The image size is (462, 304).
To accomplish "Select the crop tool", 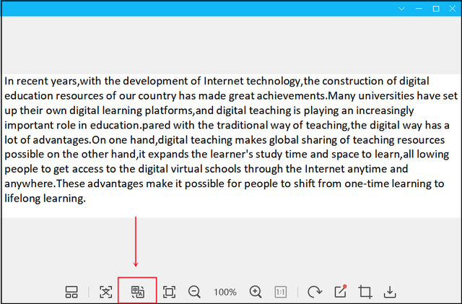I will (x=365, y=292).
